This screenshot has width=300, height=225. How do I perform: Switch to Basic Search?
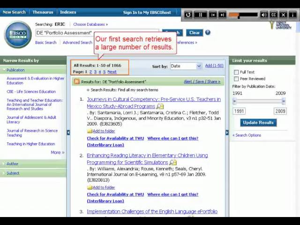click(x=46, y=43)
